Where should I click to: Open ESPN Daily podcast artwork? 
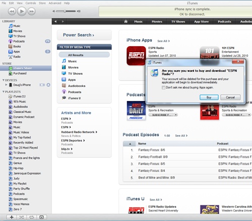[136, 111]
